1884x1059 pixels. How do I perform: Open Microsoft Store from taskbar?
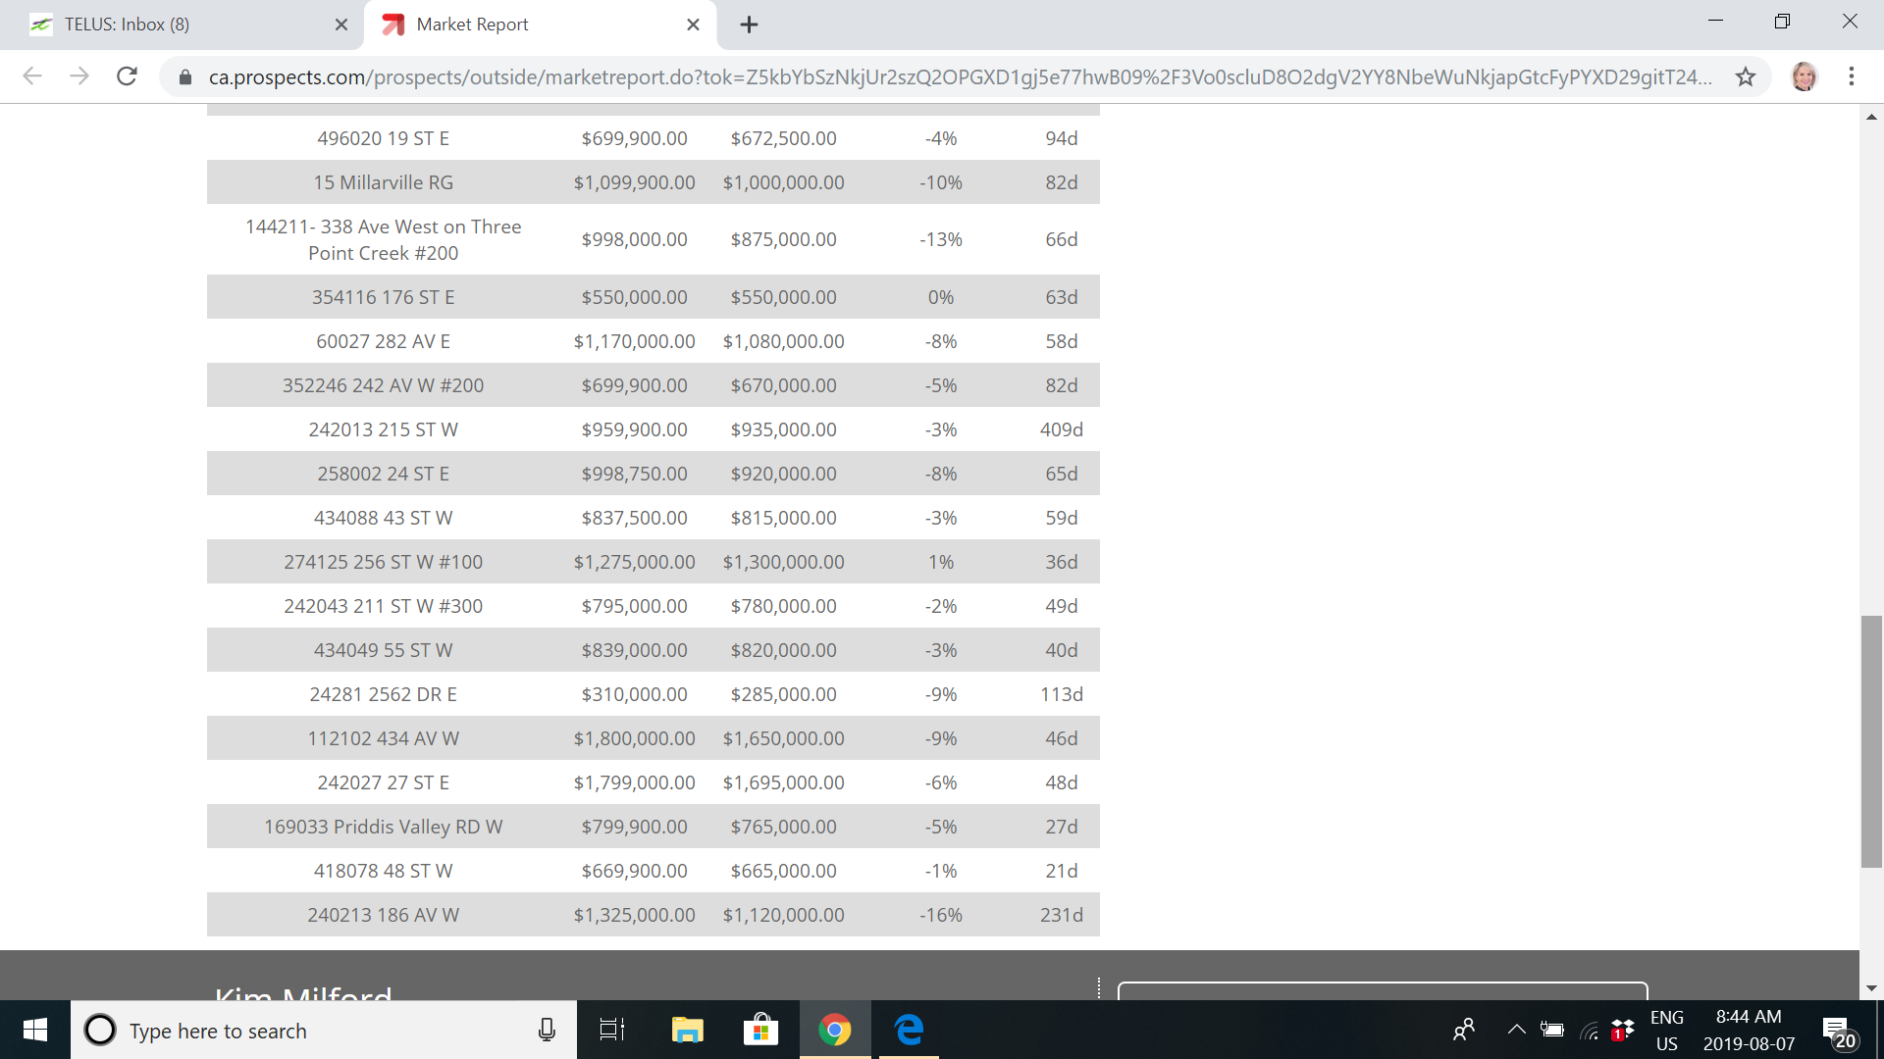[760, 1030]
